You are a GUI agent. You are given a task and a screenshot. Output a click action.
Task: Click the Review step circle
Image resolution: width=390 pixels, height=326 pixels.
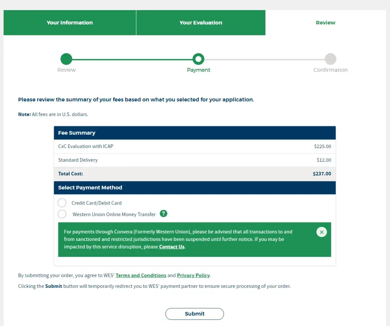point(66,59)
